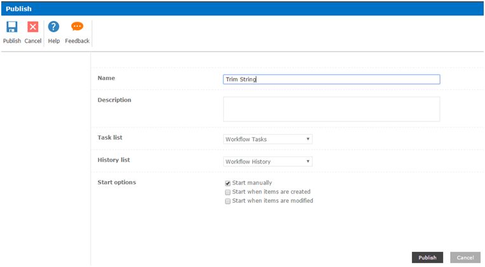Click the Task list field label
Image resolution: width=485 pixels, height=267 pixels.
pos(109,137)
